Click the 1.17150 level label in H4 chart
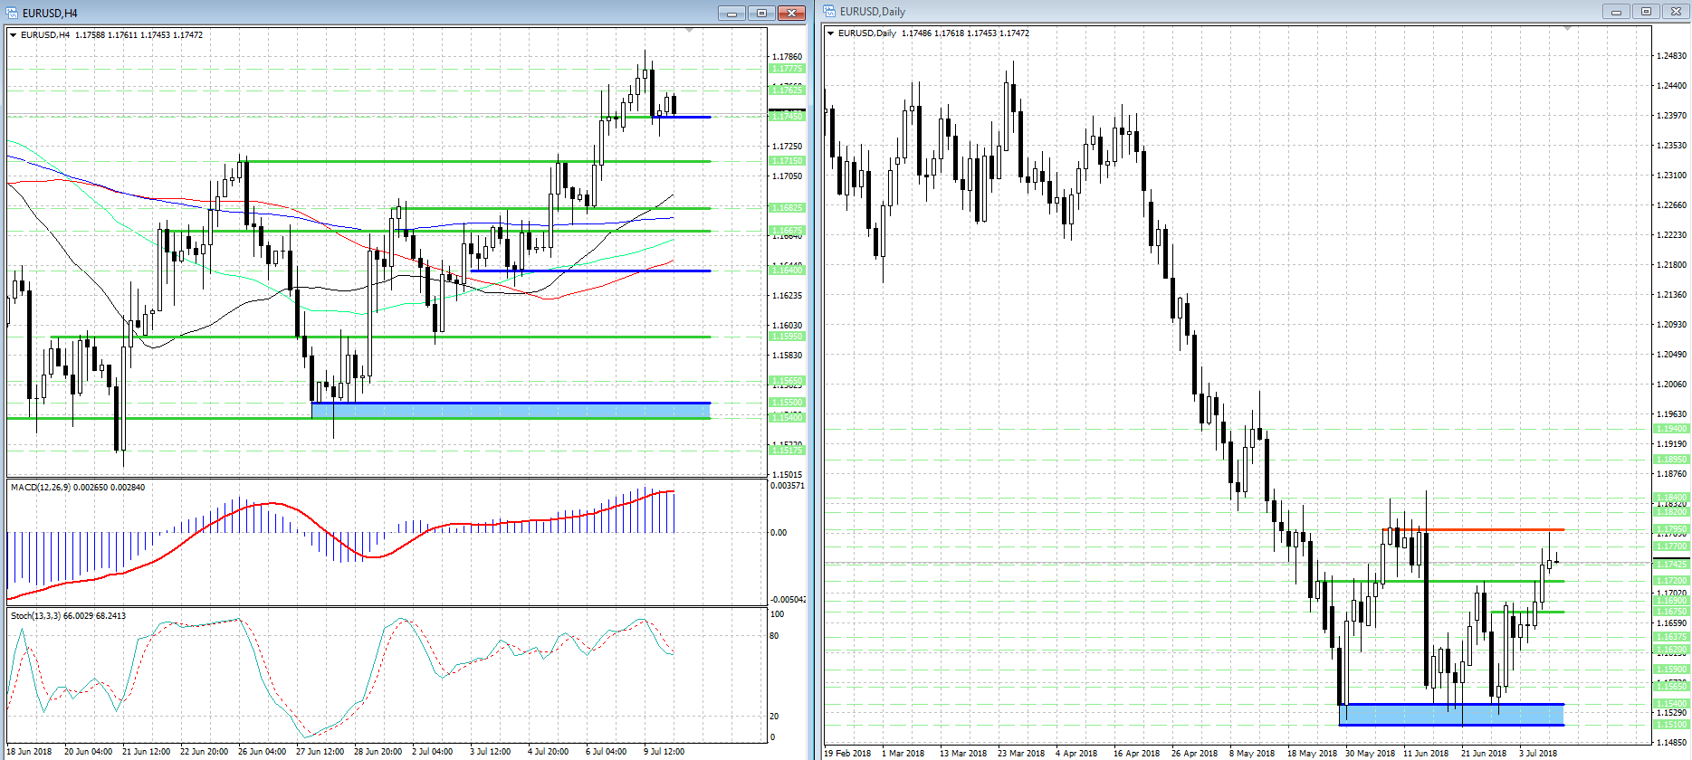Screen dimensions: 1692x760 (x=787, y=161)
